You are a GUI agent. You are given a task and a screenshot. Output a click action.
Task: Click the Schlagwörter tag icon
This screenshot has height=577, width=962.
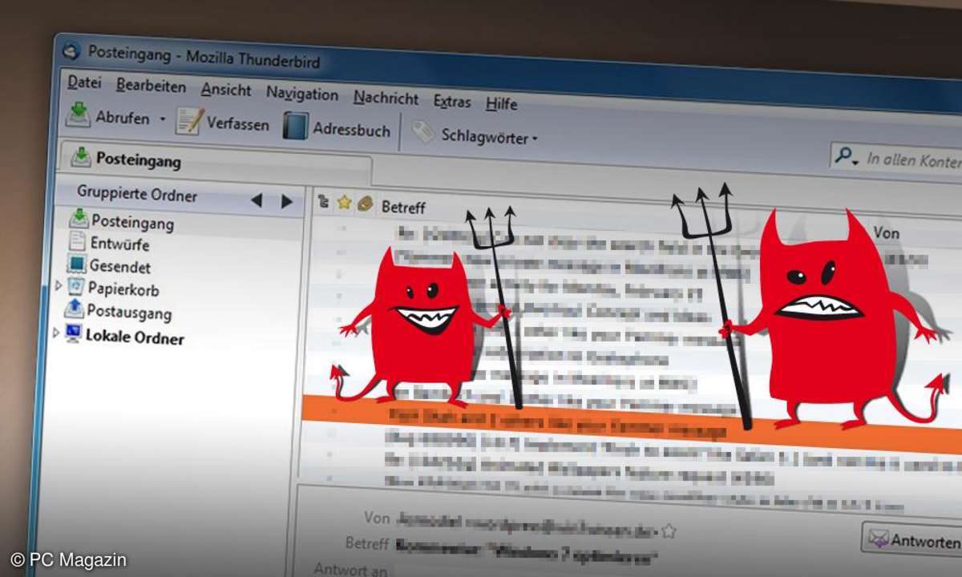(422, 132)
